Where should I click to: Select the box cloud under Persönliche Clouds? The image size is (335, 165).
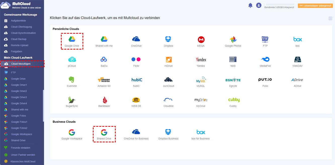pos(298,39)
